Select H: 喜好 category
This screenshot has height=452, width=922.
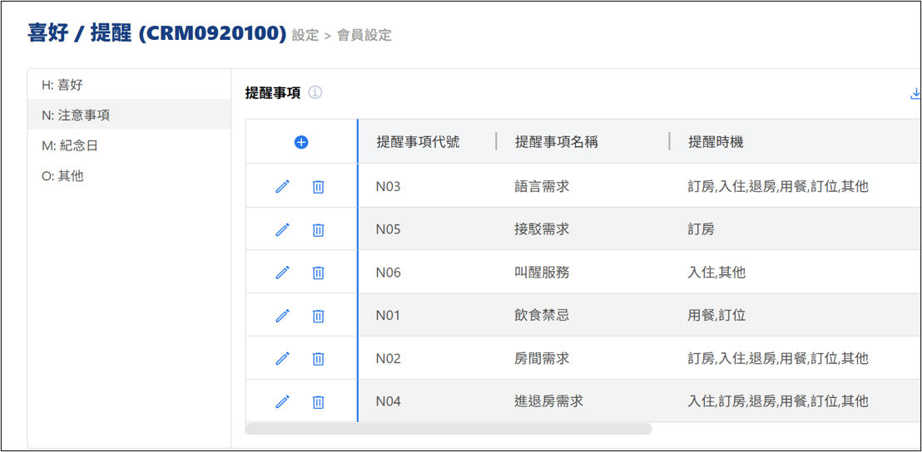62,85
